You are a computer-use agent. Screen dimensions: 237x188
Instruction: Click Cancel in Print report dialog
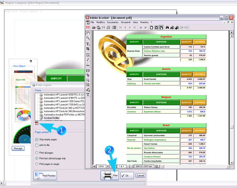[x=140, y=175]
